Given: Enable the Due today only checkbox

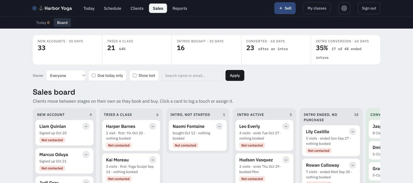Looking at the screenshot, I should [x=93, y=75].
